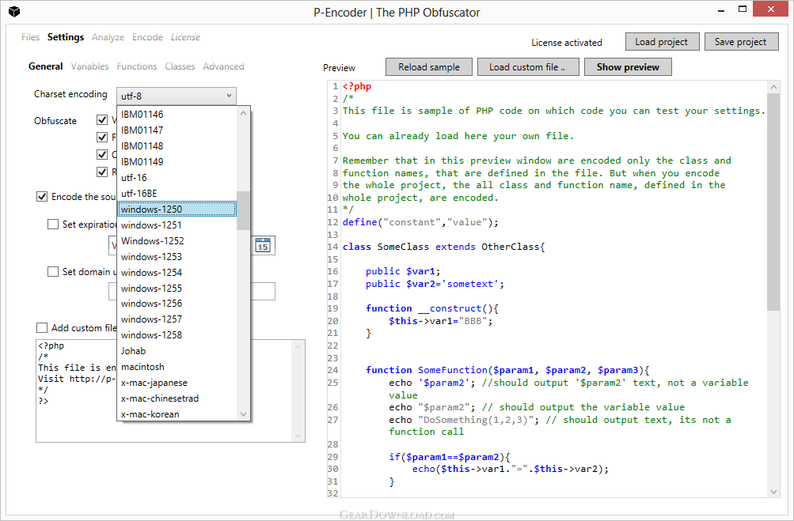Screen dimensions: 794x521
Task: Toggle the third Obfuscate checkbox
Action: tap(102, 154)
